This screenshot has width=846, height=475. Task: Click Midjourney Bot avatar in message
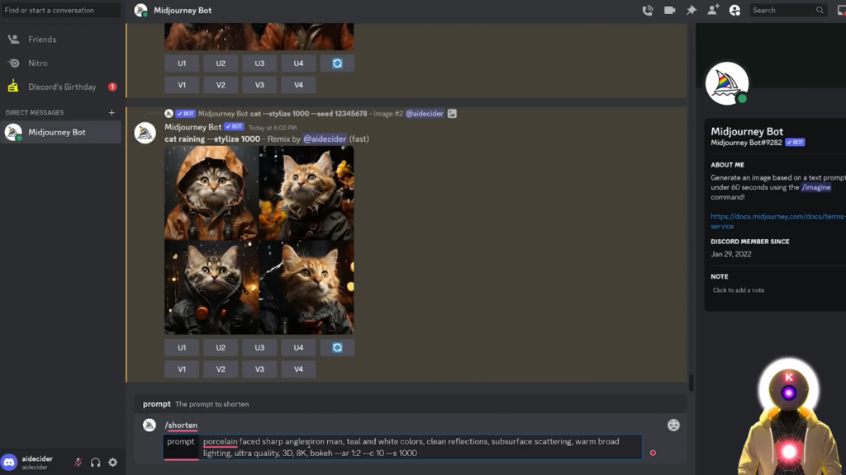pyautogui.click(x=145, y=133)
